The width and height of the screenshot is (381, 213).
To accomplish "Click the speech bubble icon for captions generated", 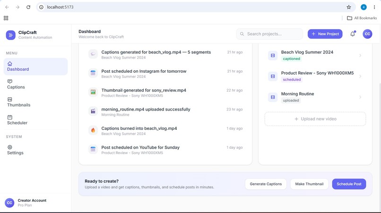I will click(93, 54).
